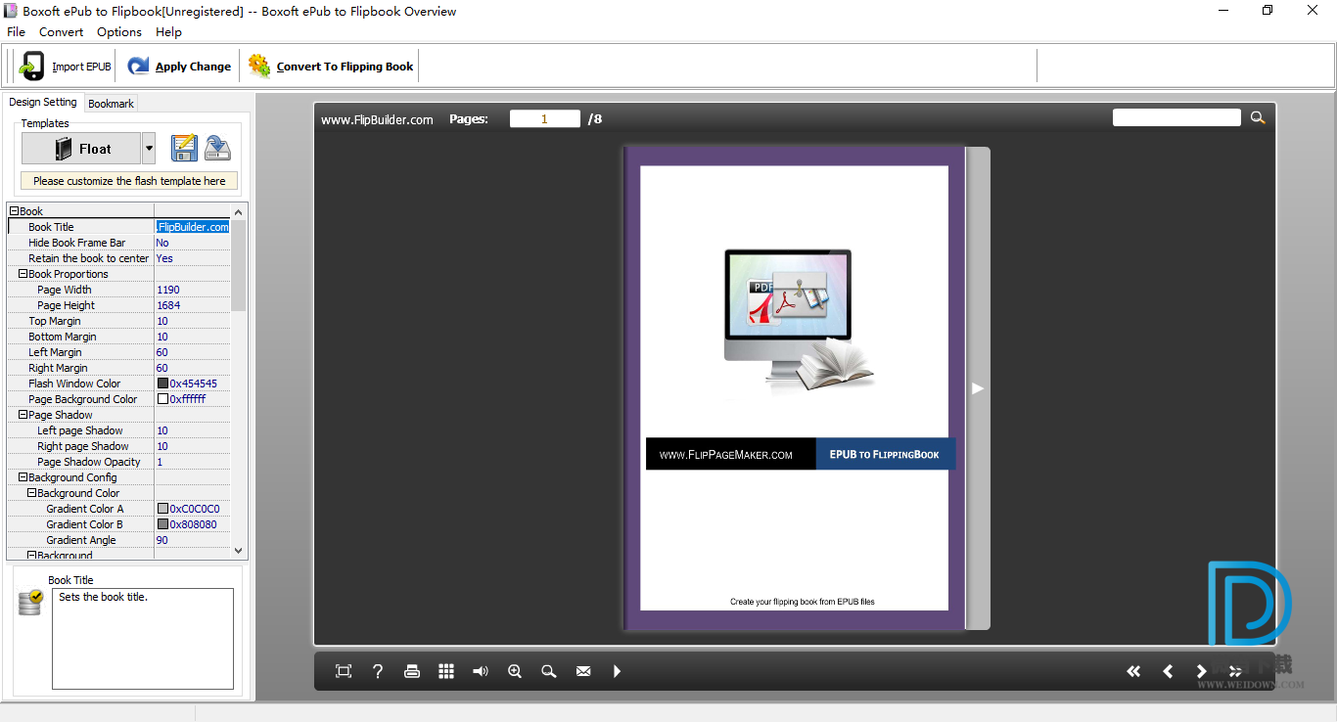
Task: Collapse the Book Proportions section
Action: pyautogui.click(x=23, y=274)
